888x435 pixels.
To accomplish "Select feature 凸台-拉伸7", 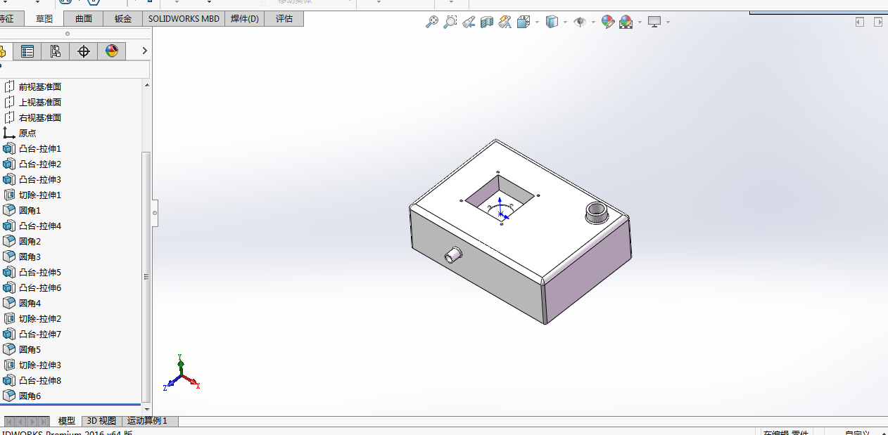I will [x=40, y=335].
